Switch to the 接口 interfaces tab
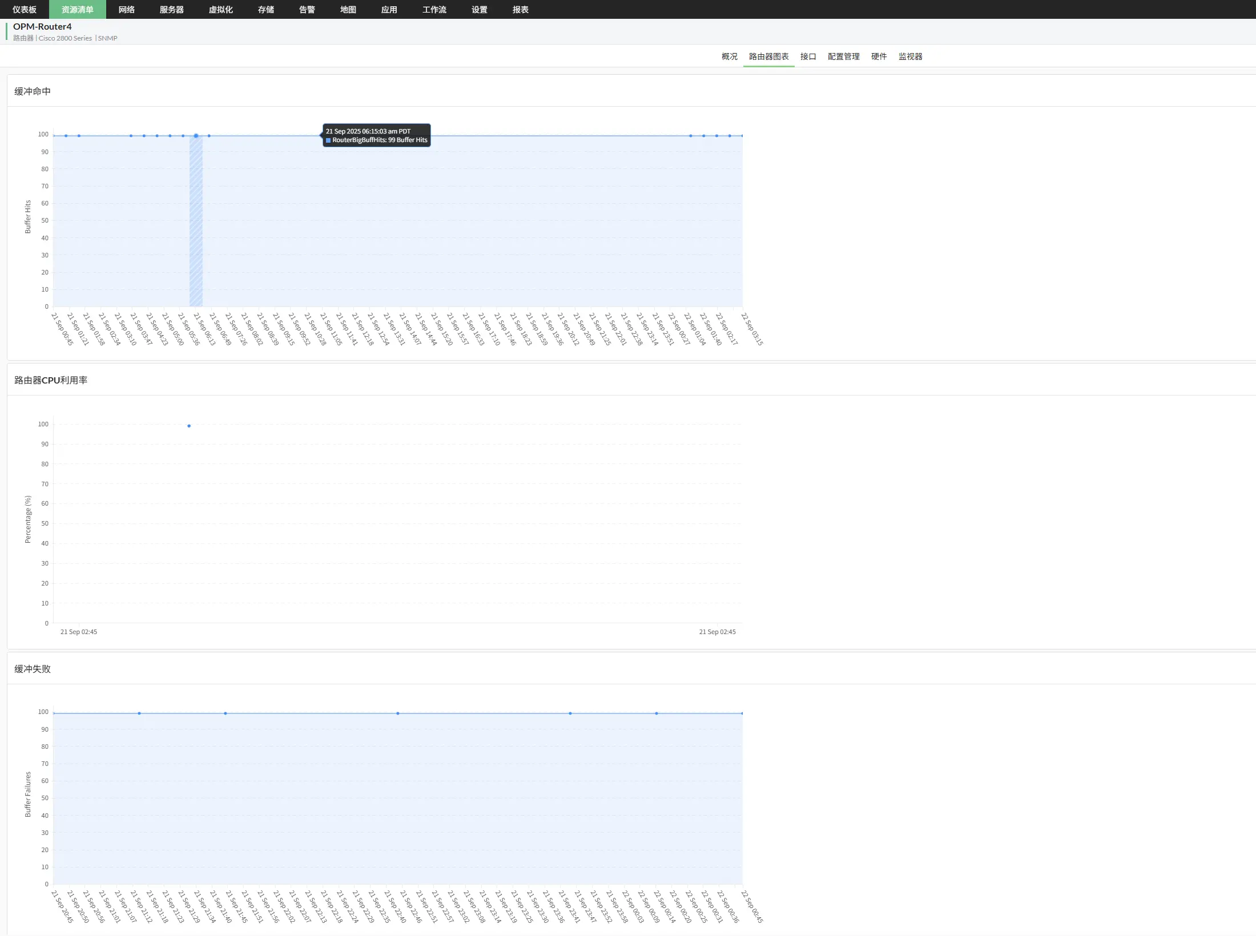This screenshot has height=936, width=1256. pyautogui.click(x=808, y=57)
